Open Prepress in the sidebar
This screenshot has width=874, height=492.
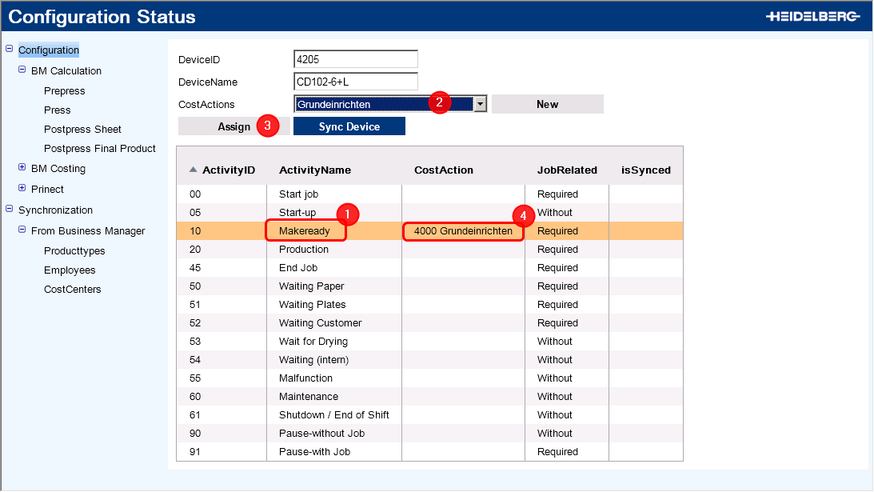coord(64,91)
